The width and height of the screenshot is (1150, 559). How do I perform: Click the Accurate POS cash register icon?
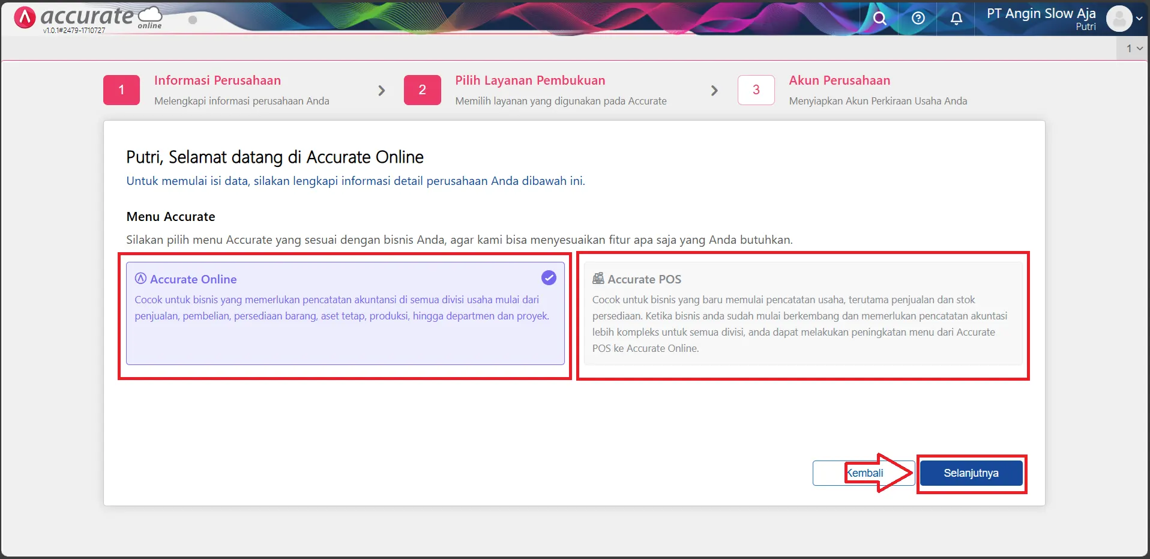pyautogui.click(x=598, y=279)
